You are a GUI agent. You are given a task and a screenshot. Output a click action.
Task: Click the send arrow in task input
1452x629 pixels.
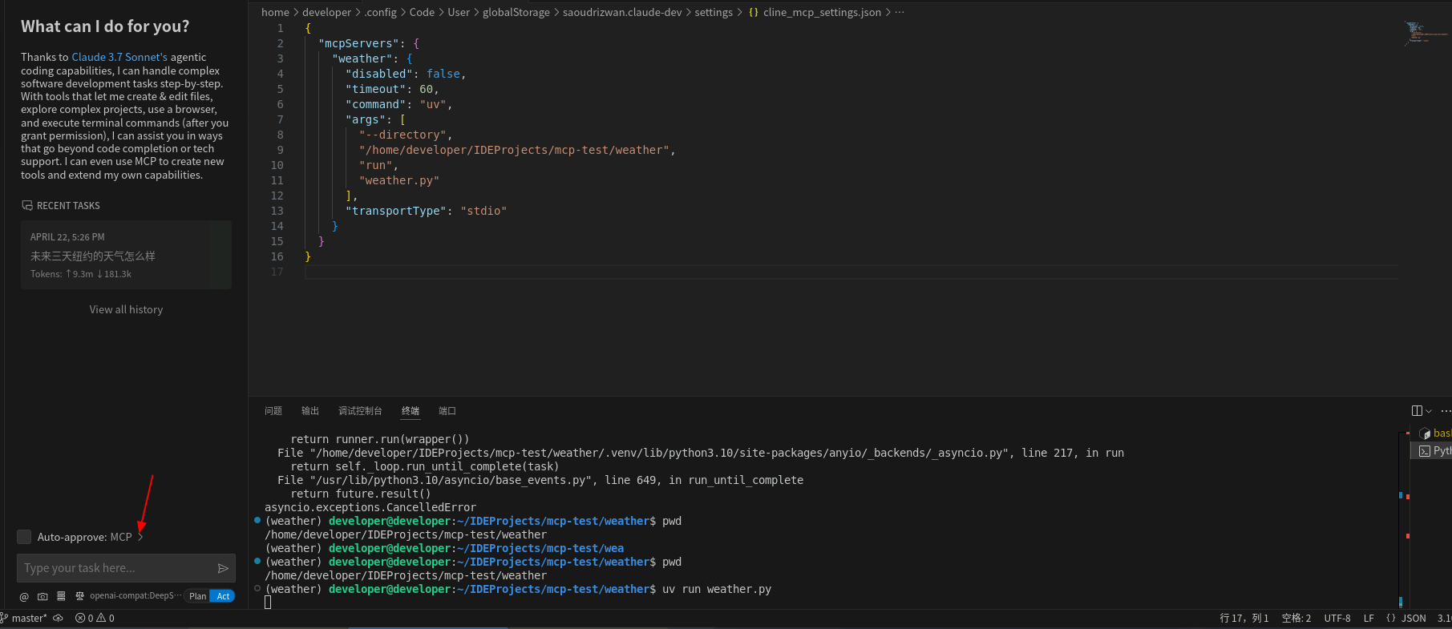pos(223,568)
